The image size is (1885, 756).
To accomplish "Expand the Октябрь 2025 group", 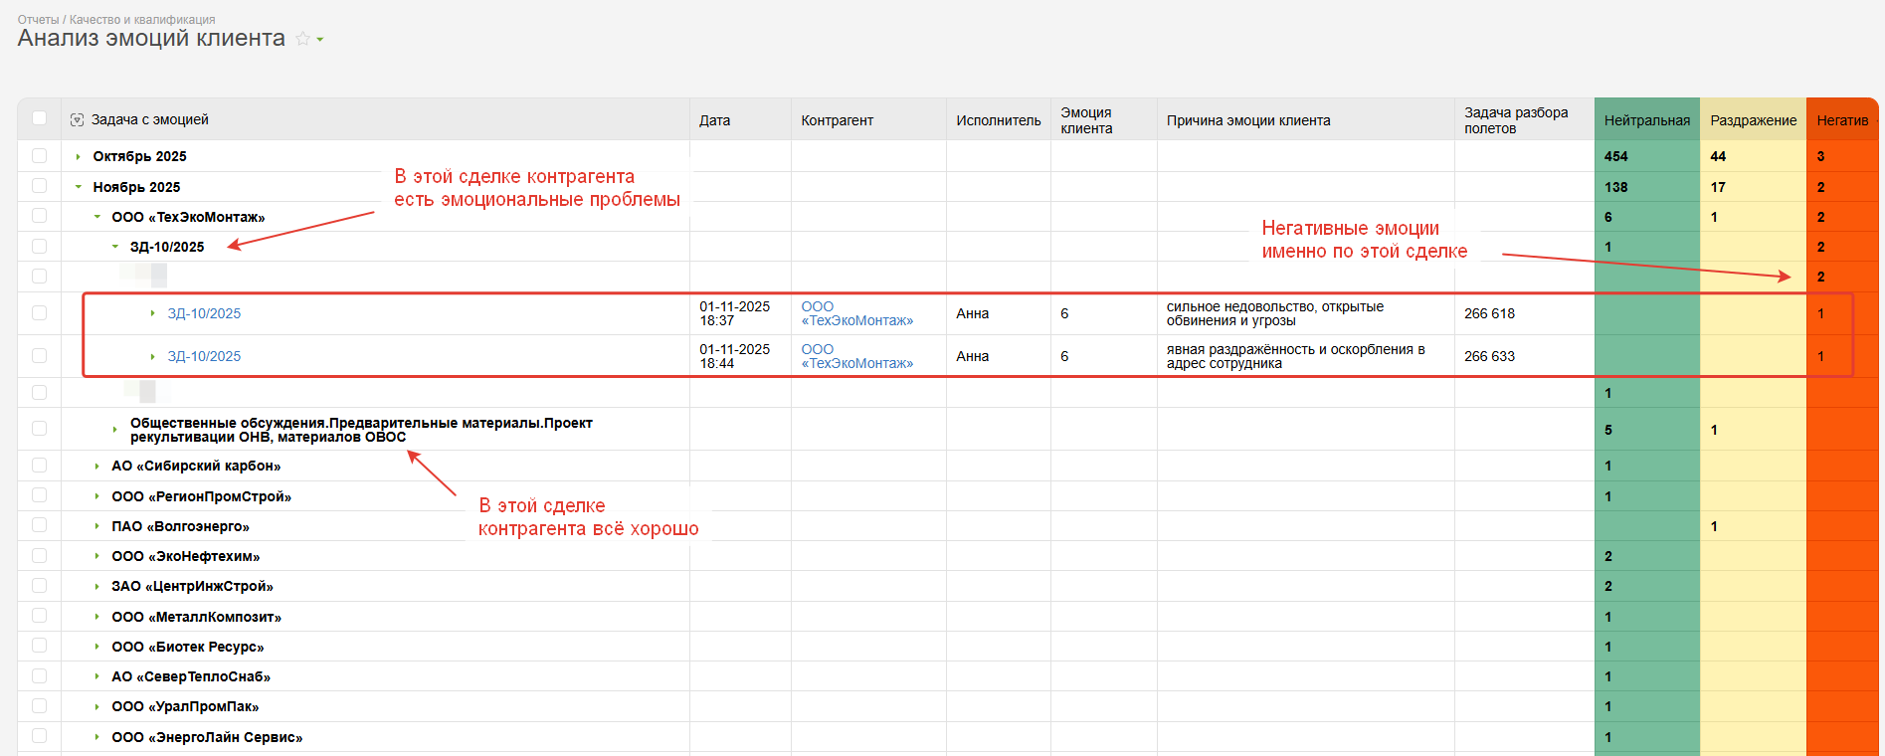I will [79, 157].
